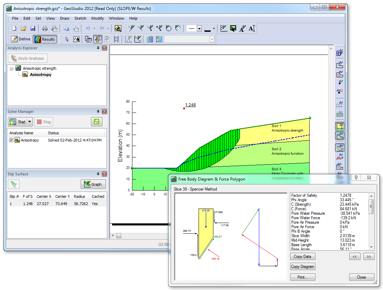This screenshot has width=383, height=290.
Task: Click the Paste icon in toolbar
Action: (x=76, y=28)
